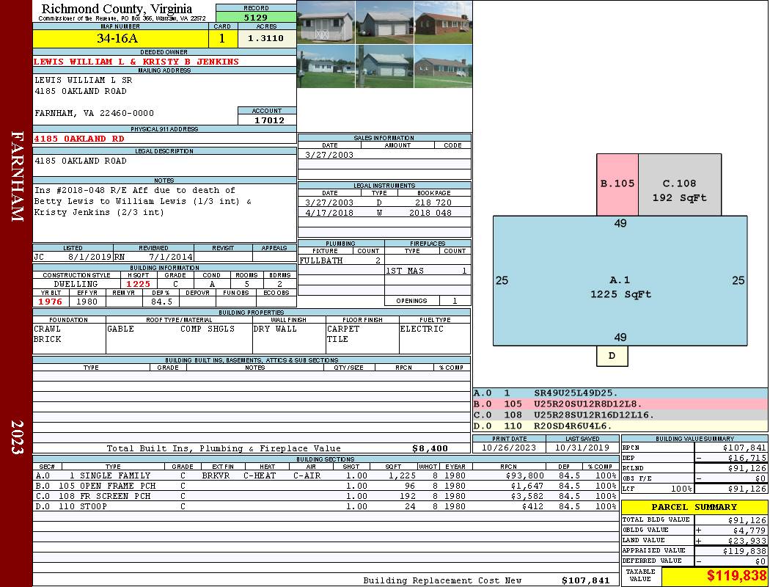This screenshot has height=587, width=770.
Task: Select the B.0 105 OPEN FRAME PCH row
Action: tap(326, 486)
